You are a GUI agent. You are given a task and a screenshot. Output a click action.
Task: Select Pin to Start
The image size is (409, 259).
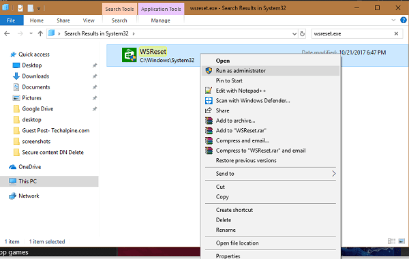pyautogui.click(x=271, y=80)
